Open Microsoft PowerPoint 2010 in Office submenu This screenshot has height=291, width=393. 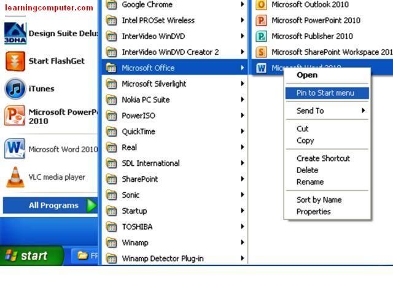pyautogui.click(x=316, y=20)
